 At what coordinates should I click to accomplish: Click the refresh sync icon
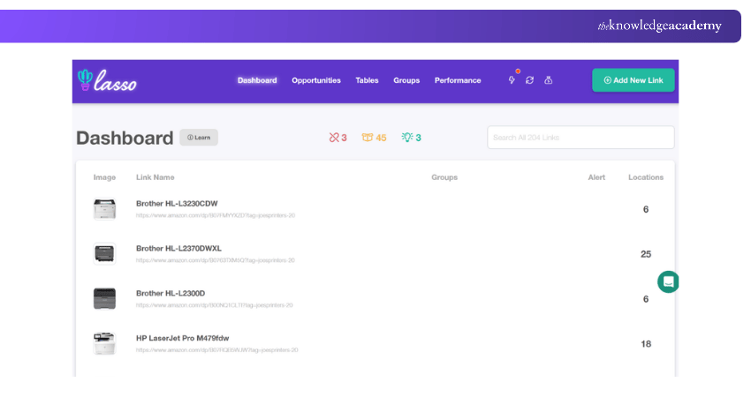tap(530, 80)
